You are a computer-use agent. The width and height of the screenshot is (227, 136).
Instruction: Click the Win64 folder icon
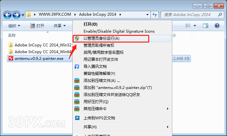(x=11, y=52)
